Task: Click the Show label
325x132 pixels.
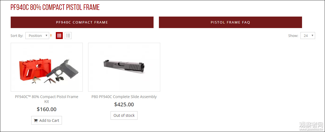Action: [293, 36]
